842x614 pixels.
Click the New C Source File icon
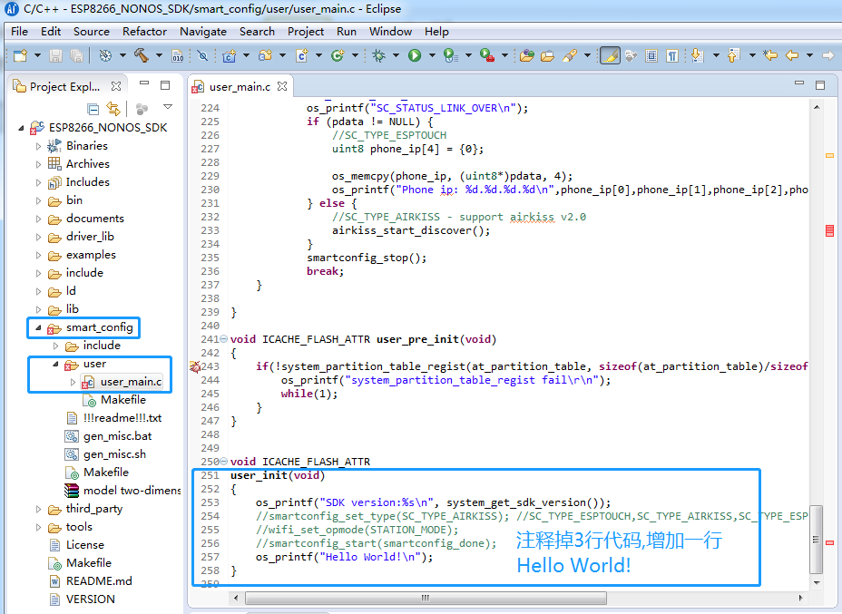(302, 55)
